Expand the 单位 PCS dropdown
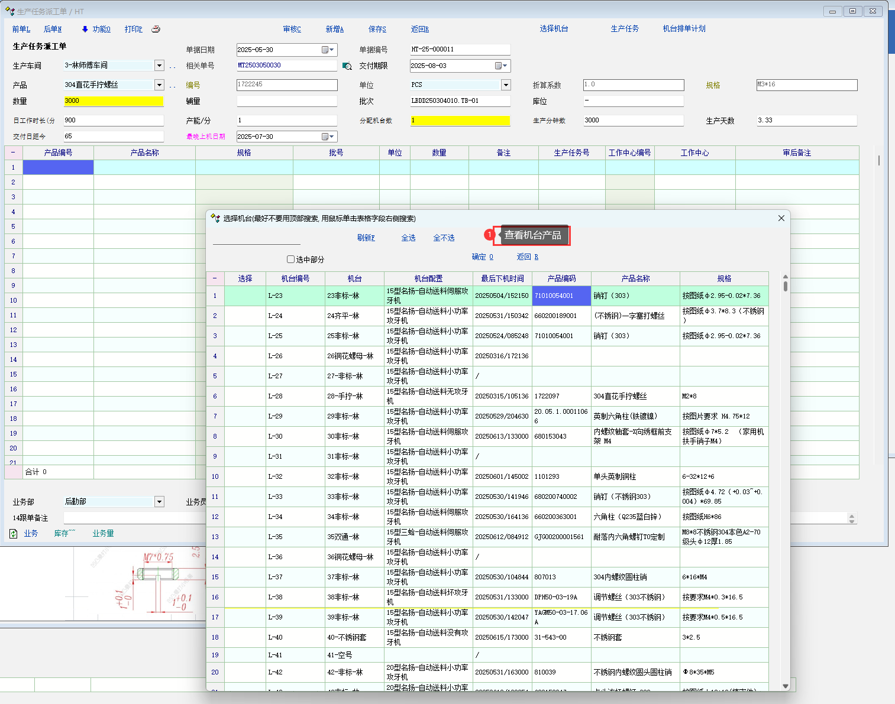The image size is (895, 704). 506,85
